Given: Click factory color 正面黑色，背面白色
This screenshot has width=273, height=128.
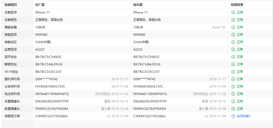Looking at the screenshot, I should pos(49,20).
